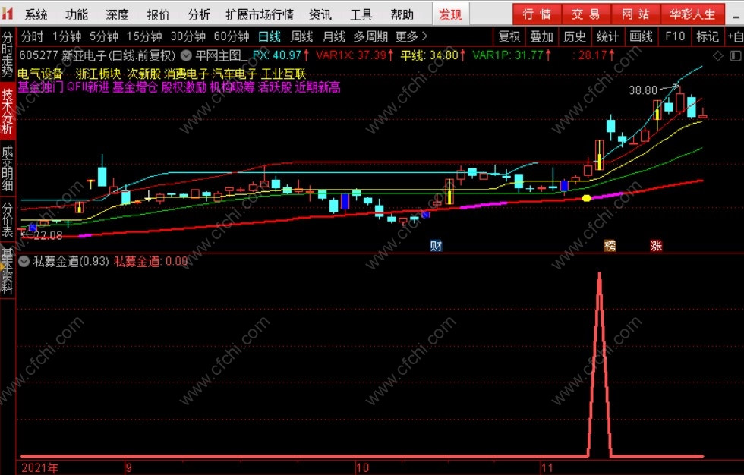Click the 浙江板块 sector tag
This screenshot has width=744, height=475.
tap(98, 74)
